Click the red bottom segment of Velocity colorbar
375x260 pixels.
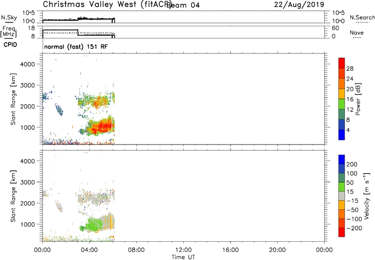pyautogui.click(x=342, y=232)
